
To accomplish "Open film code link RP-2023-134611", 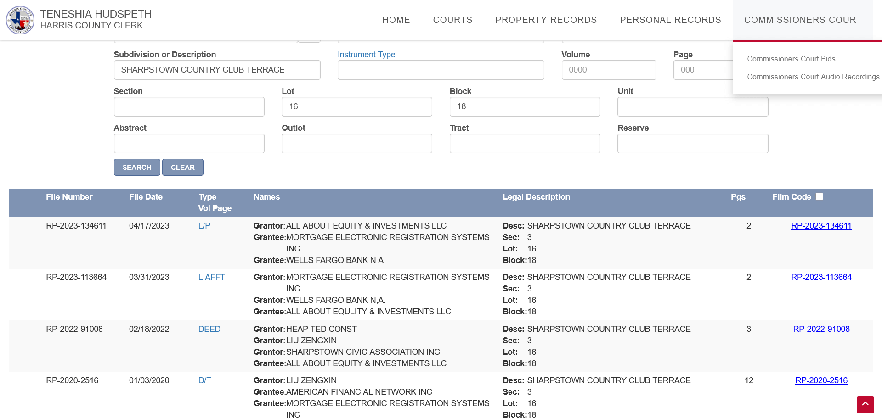I will 821,226.
